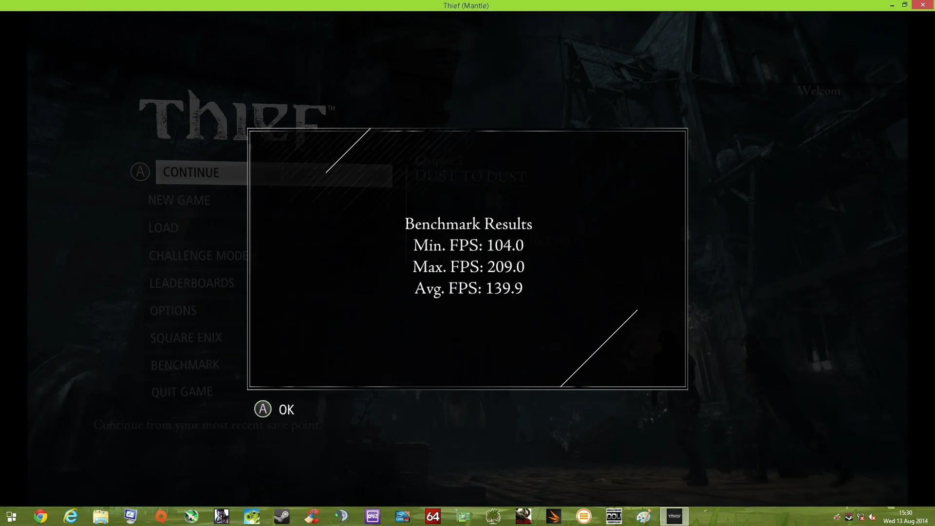Screen dimensions: 935x526
Task: Open Paint from the taskbar
Action: (644, 516)
